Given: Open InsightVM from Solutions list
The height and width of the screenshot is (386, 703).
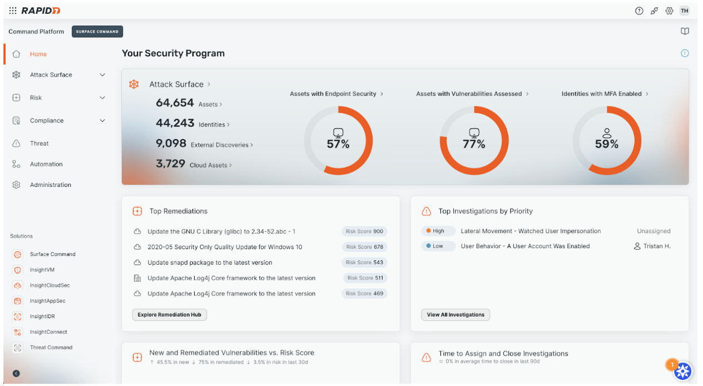Looking at the screenshot, I should [x=42, y=270].
